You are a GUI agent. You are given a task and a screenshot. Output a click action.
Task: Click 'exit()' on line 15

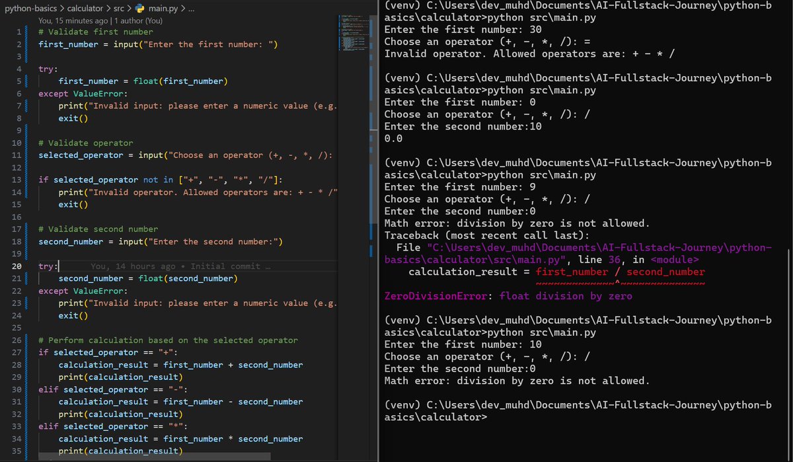(x=73, y=204)
